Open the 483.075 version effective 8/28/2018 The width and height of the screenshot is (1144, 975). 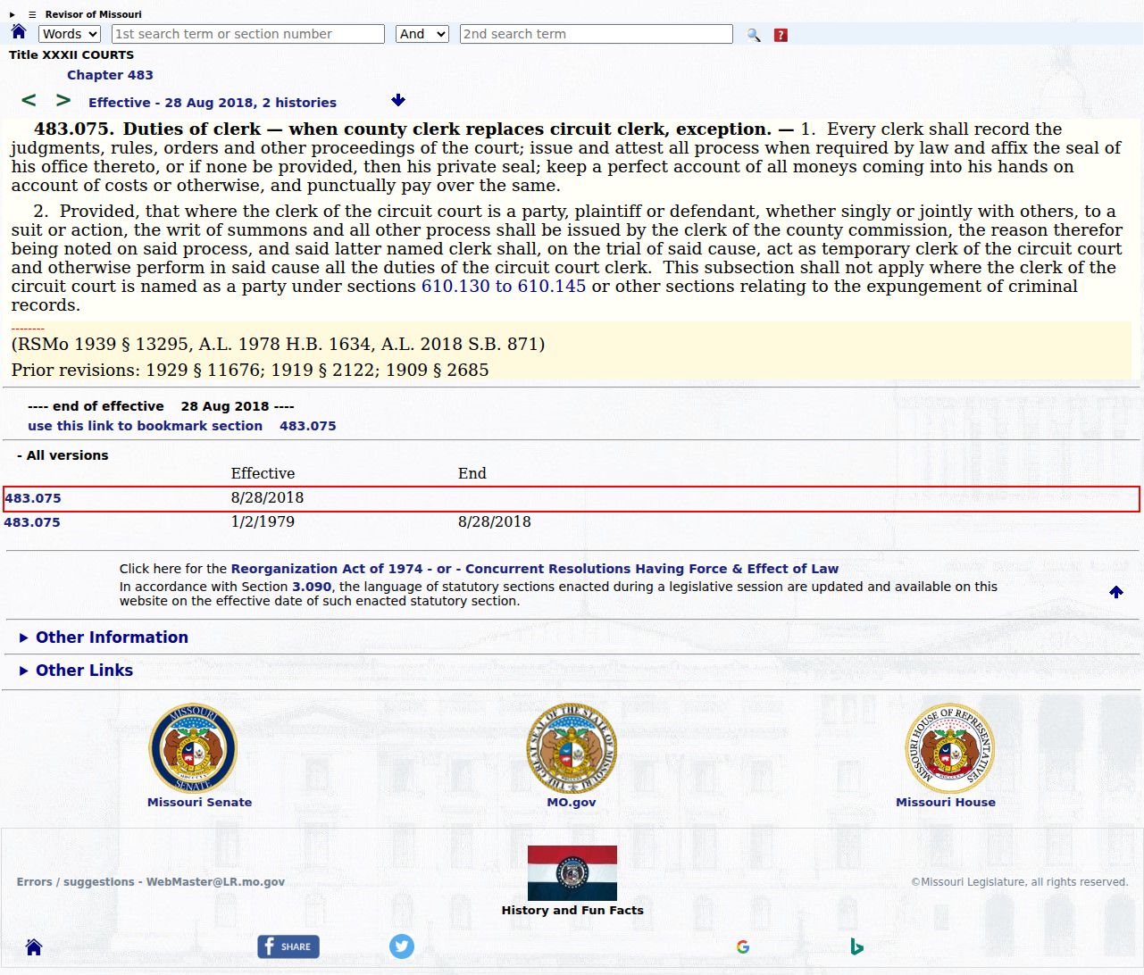pyautogui.click(x=33, y=498)
